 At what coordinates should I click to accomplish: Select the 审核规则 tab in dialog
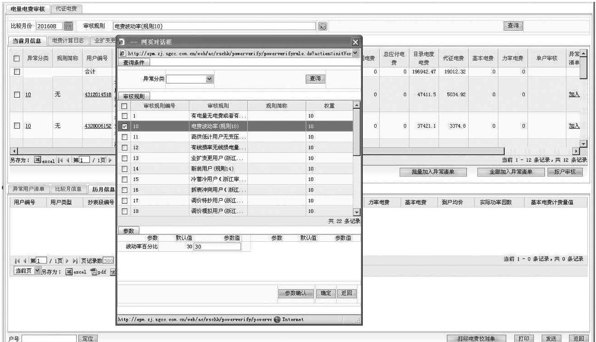(135, 96)
